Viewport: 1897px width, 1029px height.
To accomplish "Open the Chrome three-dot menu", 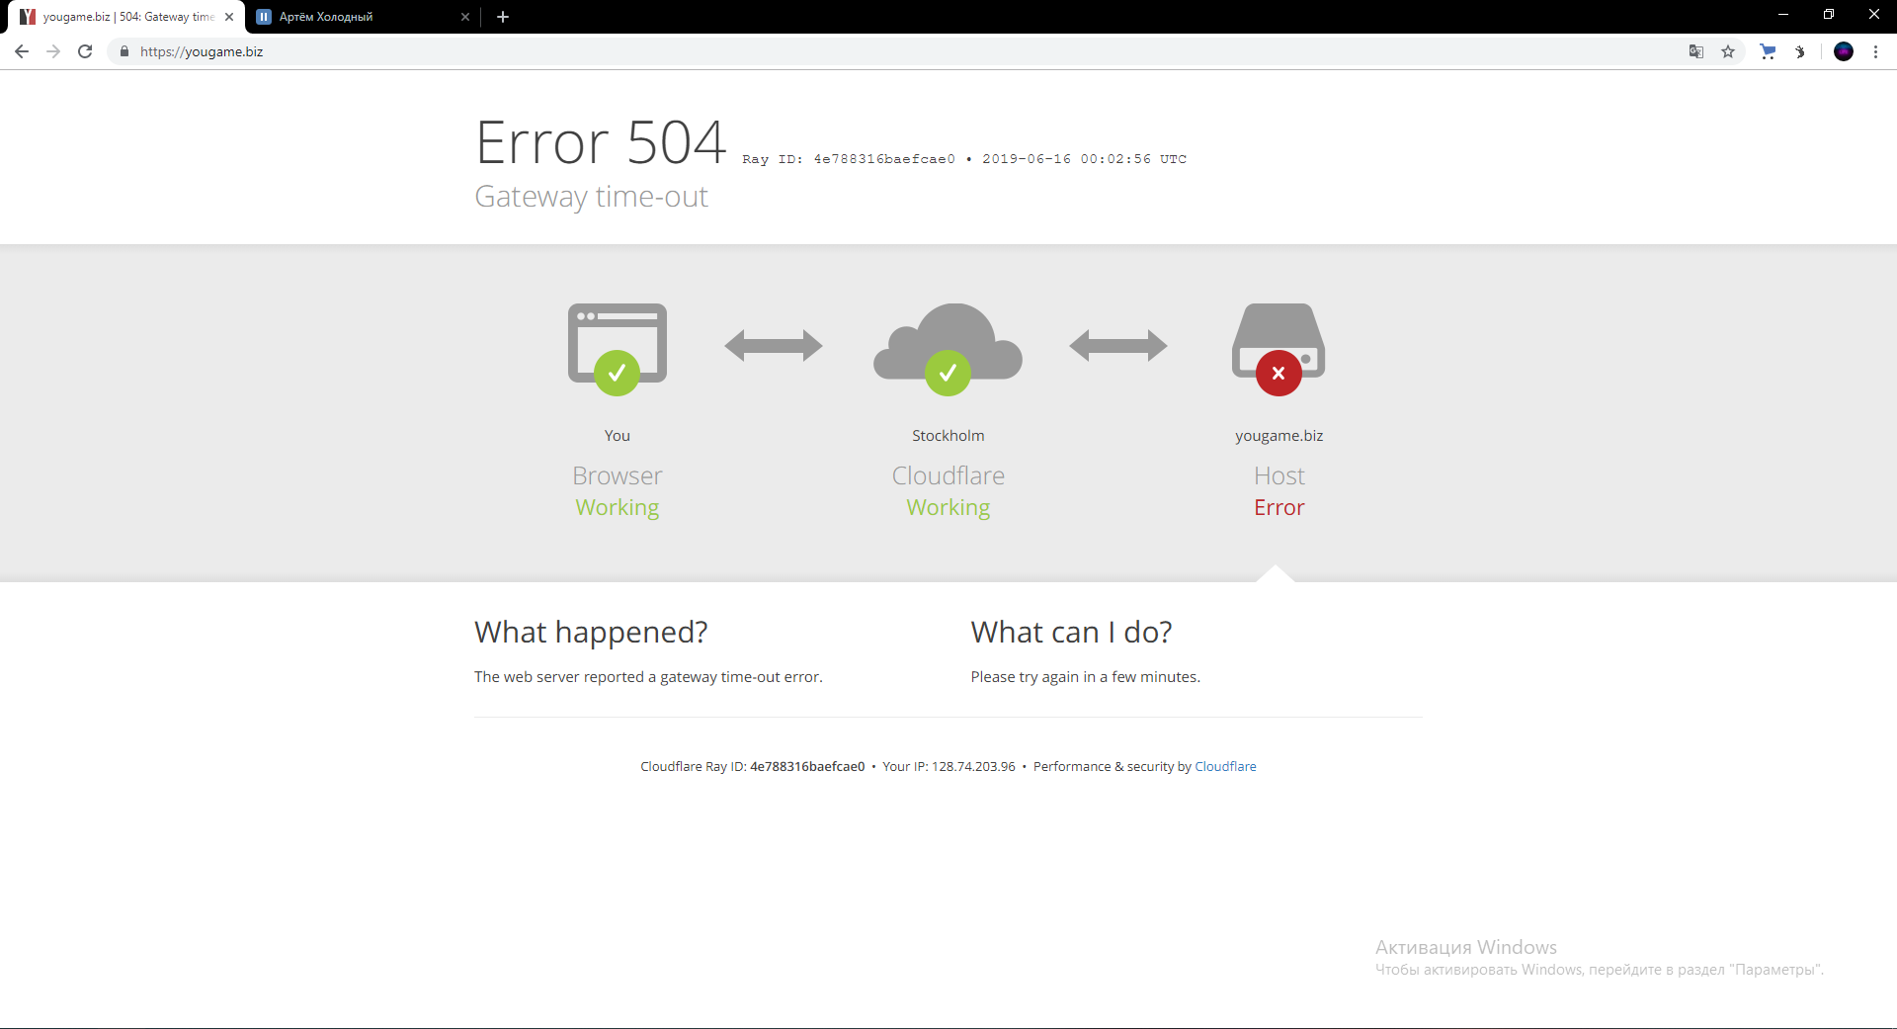I will (1875, 51).
